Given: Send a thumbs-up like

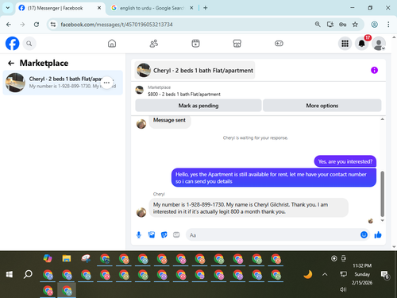Looking at the screenshot, I should coord(378,234).
